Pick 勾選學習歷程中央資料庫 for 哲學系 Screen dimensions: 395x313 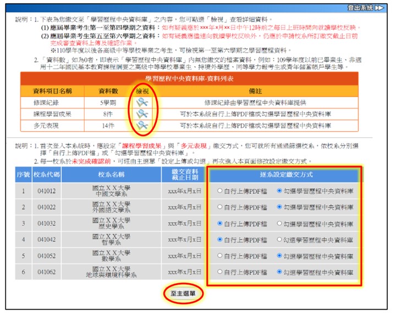tap(281, 240)
